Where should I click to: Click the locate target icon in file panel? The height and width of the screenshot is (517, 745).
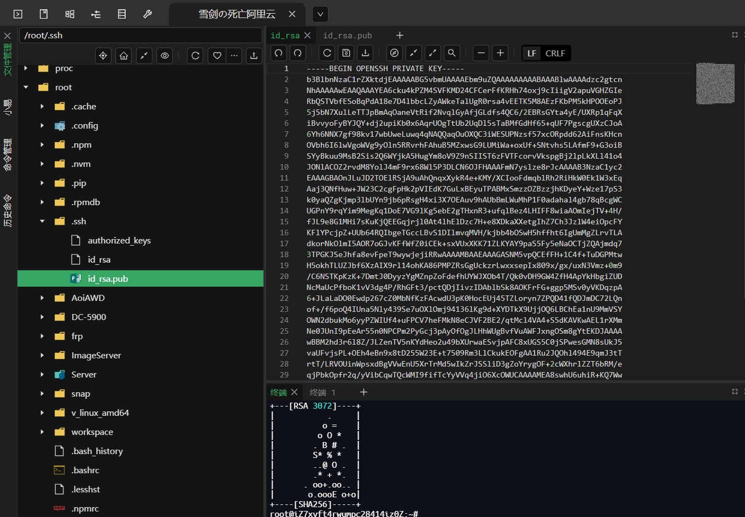tap(103, 56)
